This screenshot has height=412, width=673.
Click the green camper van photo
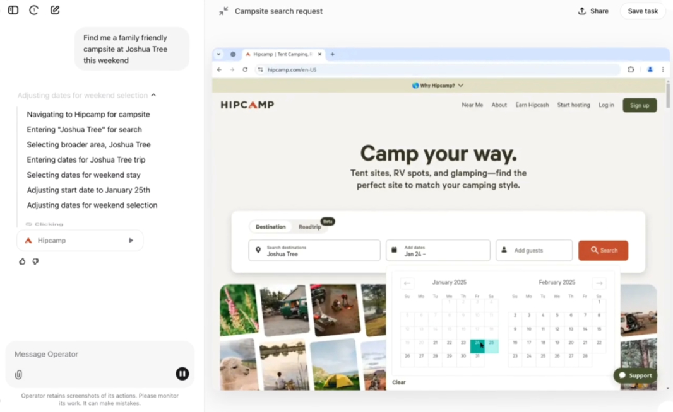tap(285, 310)
